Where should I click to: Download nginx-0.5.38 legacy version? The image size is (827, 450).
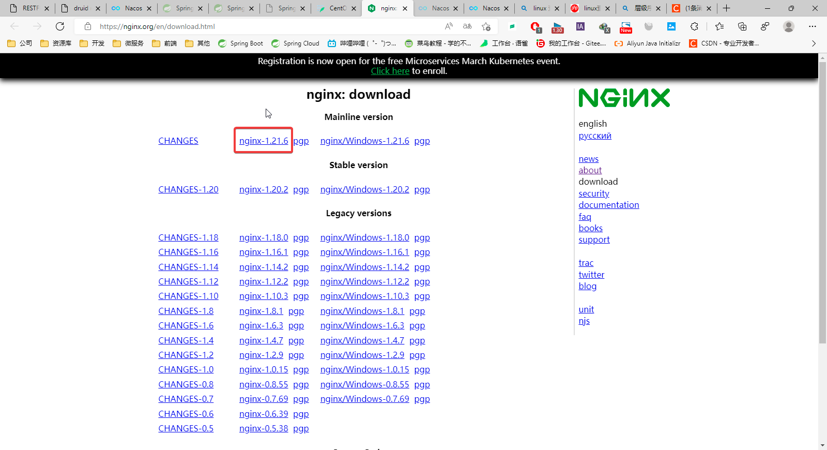(x=264, y=428)
